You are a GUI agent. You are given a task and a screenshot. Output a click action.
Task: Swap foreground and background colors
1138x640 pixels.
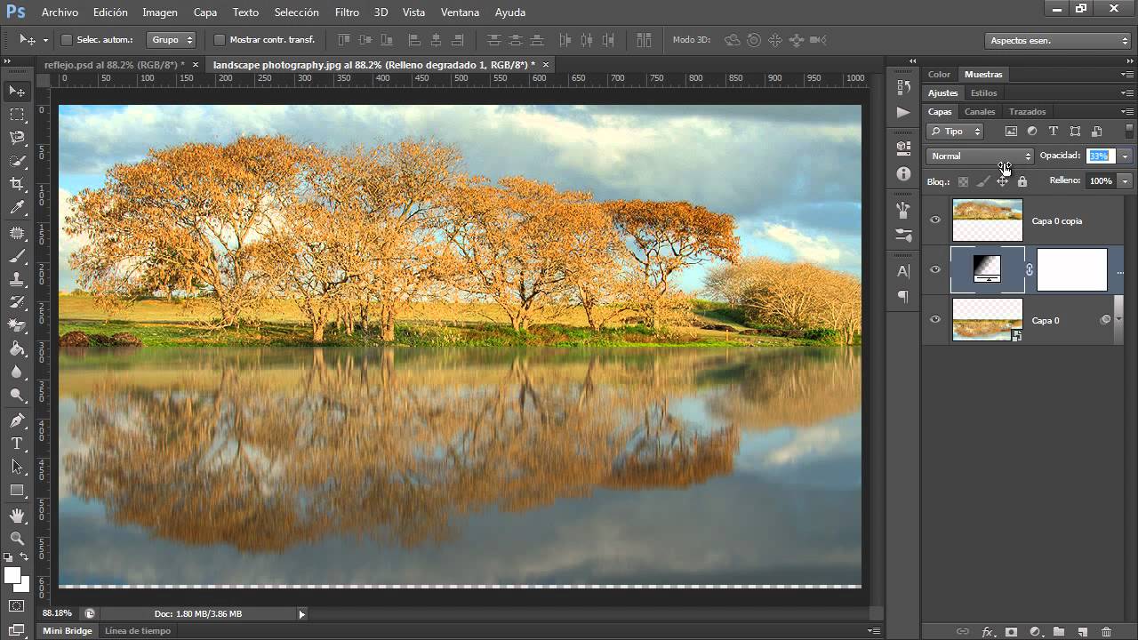tap(25, 556)
